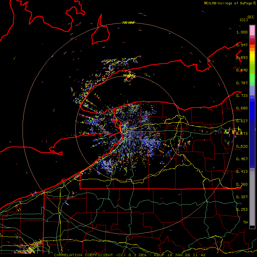This screenshot has height=257, width=257.
Task: Click the [CC] units label
Action: point(244,20)
